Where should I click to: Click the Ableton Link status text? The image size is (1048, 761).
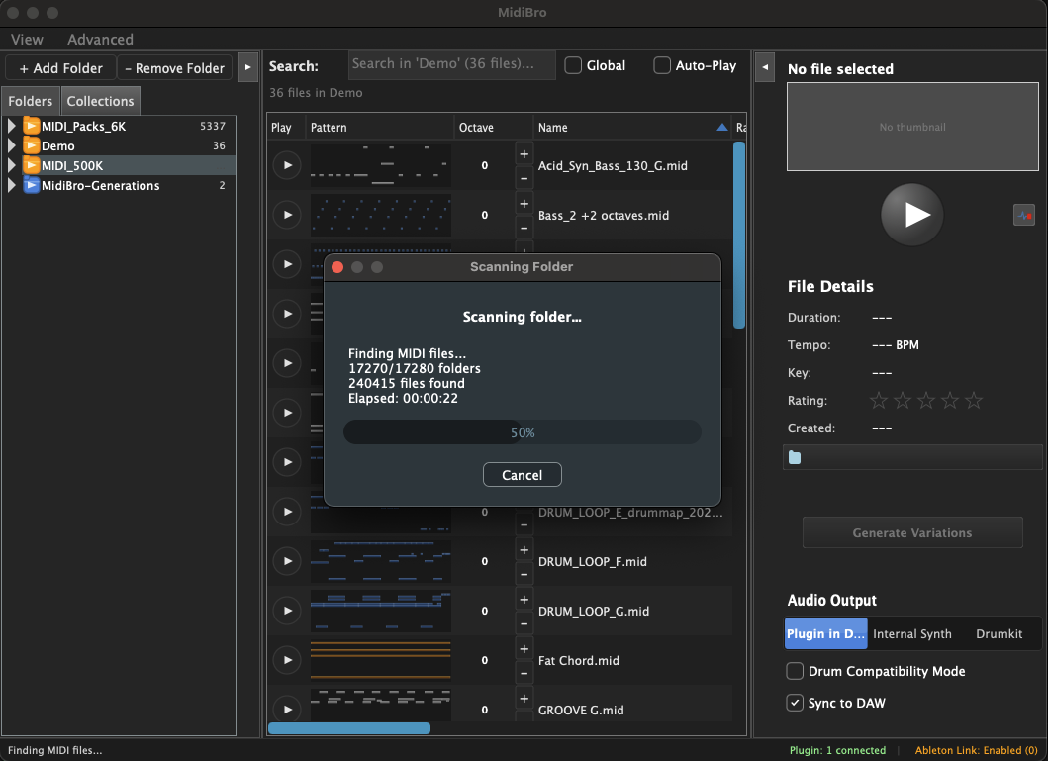pos(976,750)
